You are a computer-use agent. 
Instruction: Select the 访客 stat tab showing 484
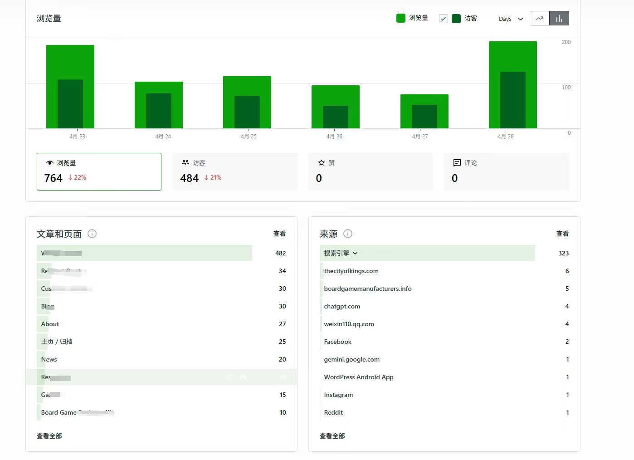[234, 171]
